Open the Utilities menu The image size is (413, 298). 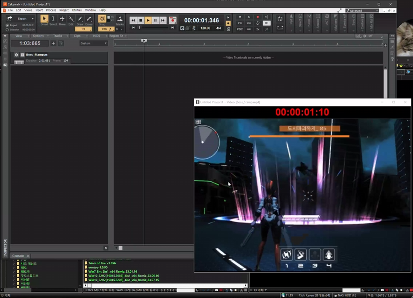[x=77, y=10]
